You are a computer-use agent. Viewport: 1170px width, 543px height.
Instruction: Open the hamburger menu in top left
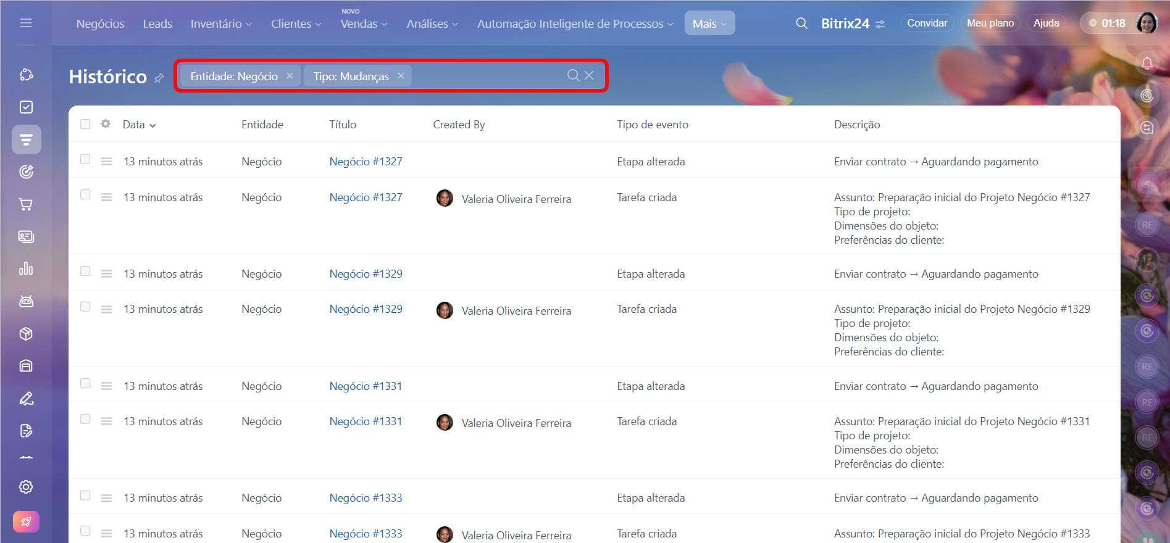[26, 23]
